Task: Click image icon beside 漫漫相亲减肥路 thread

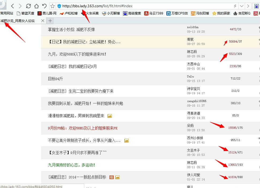Action: click(x=109, y=116)
